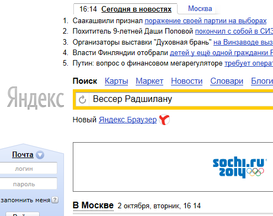Select the Поиск search tab

(85, 81)
